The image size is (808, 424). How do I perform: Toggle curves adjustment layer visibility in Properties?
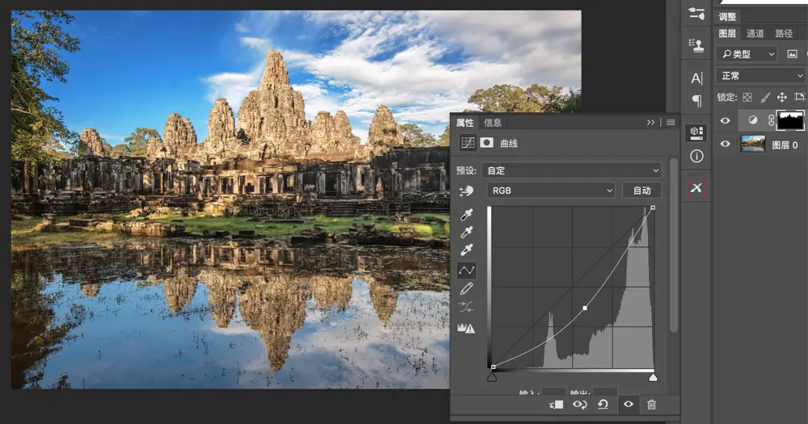(x=628, y=405)
